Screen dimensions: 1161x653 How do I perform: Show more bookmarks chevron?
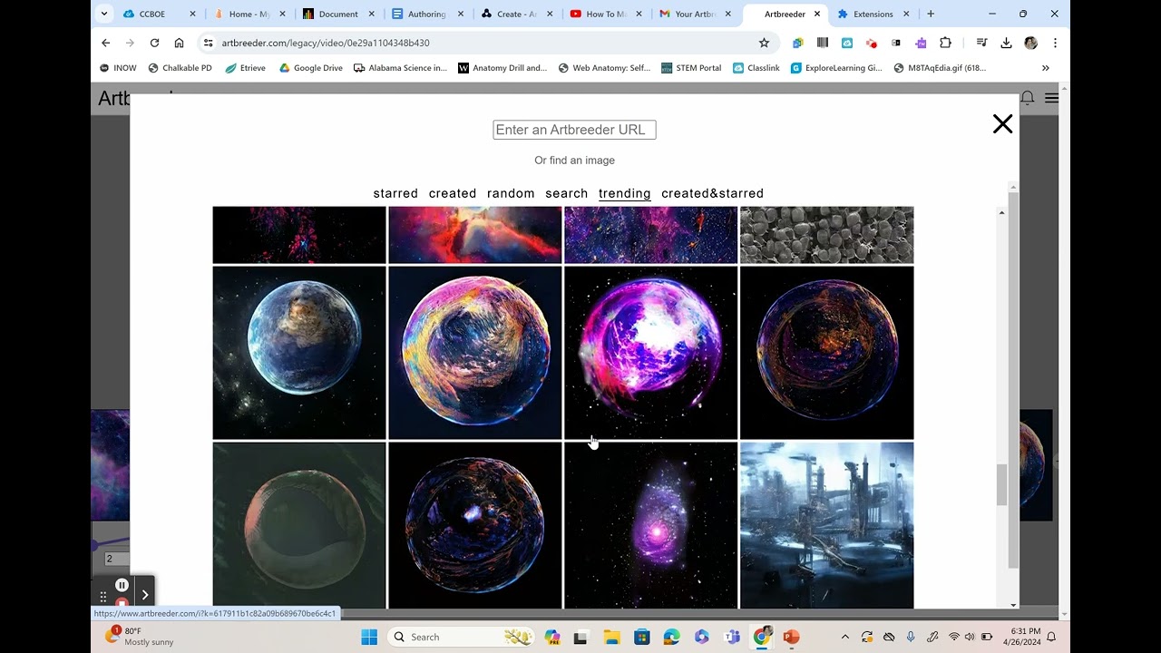(x=1046, y=68)
